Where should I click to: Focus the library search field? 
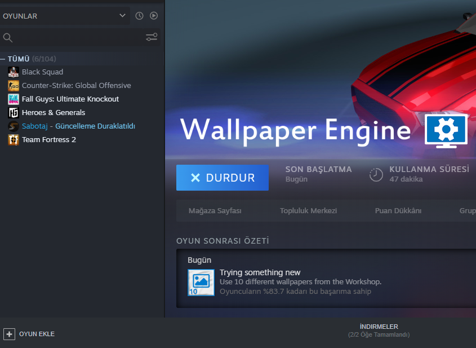72,37
